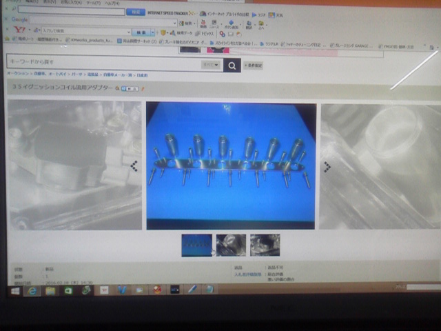Close the Yahoo toolbar with its X
Image resolution: width=441 pixels, height=331 pixels.
tap(8, 29)
